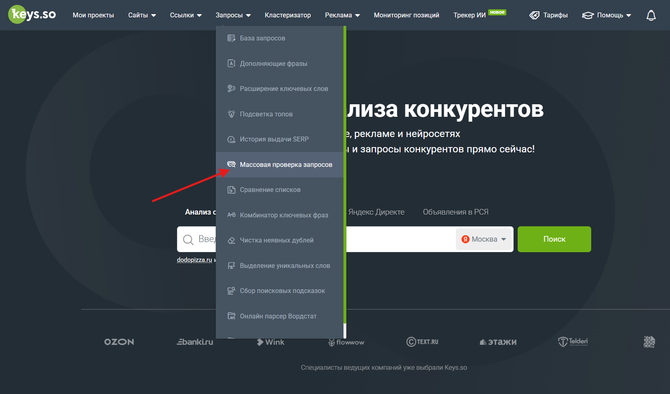The height and width of the screenshot is (394, 670).
Task: Click the banki.ru client logo
Action: (x=195, y=342)
